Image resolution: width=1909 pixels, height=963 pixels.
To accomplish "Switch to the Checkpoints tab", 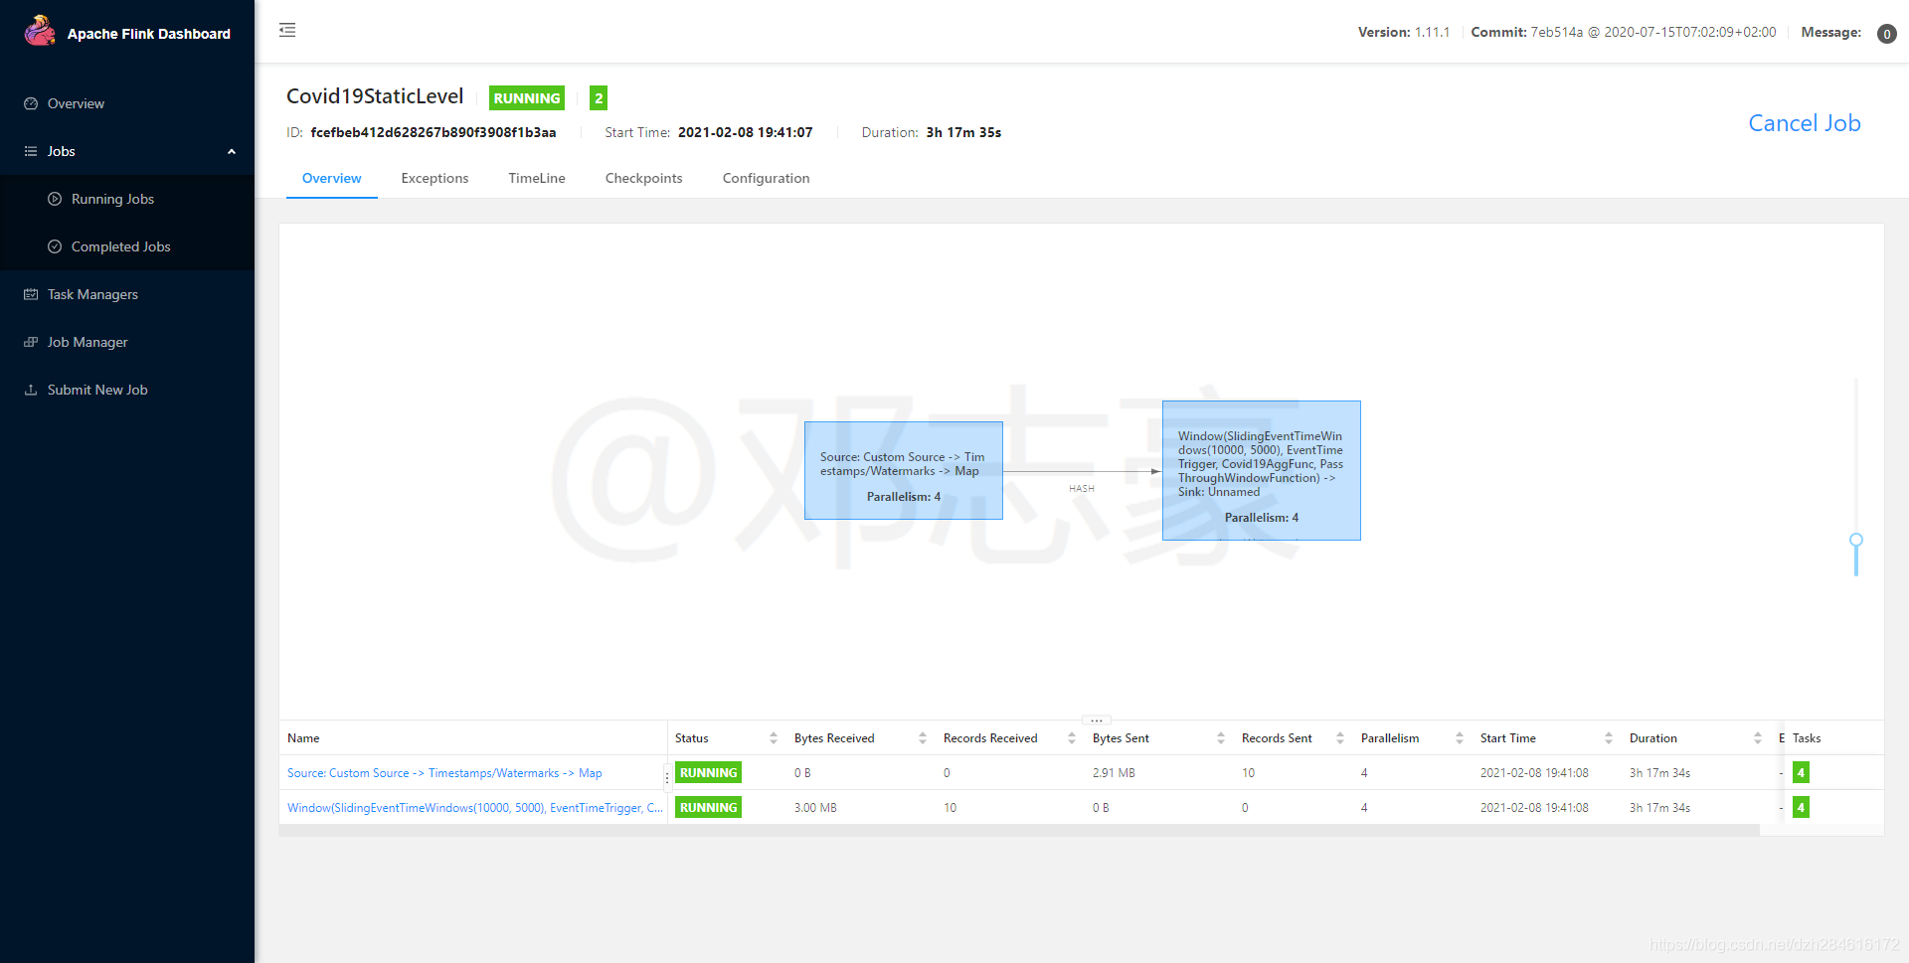I will coord(644,178).
